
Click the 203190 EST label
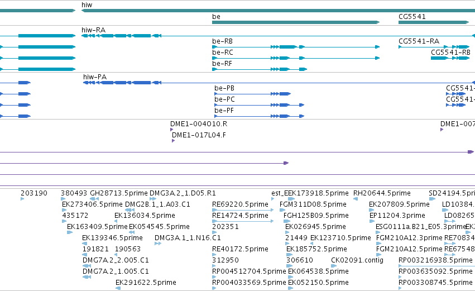34,193
